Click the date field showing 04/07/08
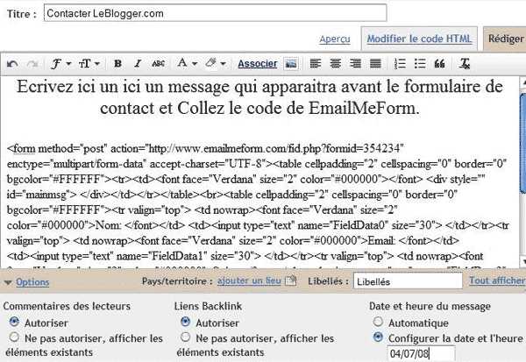 (x=421, y=353)
